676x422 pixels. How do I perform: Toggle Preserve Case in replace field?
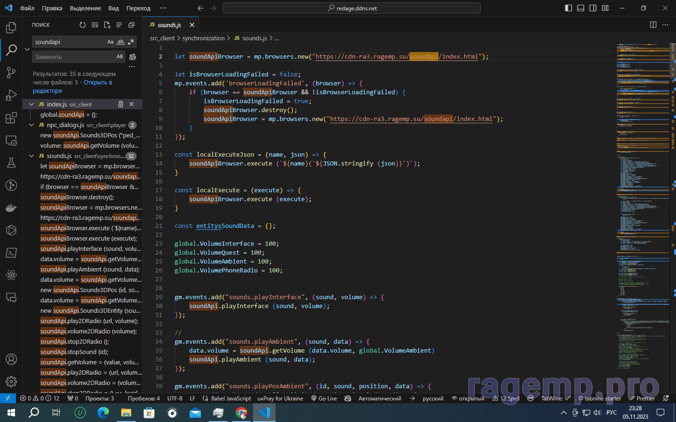(x=120, y=57)
